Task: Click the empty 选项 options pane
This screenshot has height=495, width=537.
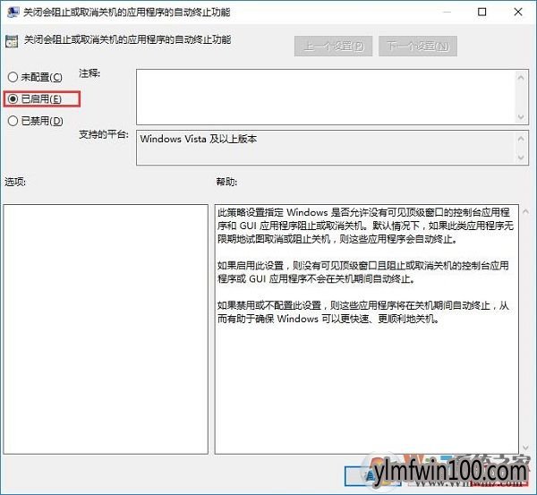Action: point(106,329)
